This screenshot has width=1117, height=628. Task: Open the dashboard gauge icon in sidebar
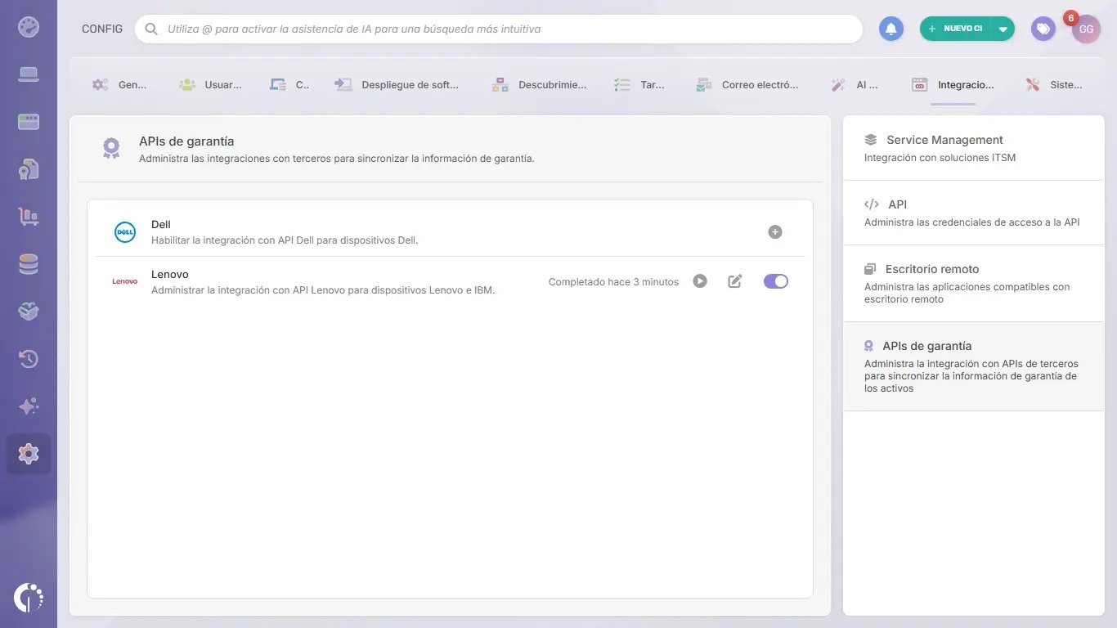pos(29,28)
